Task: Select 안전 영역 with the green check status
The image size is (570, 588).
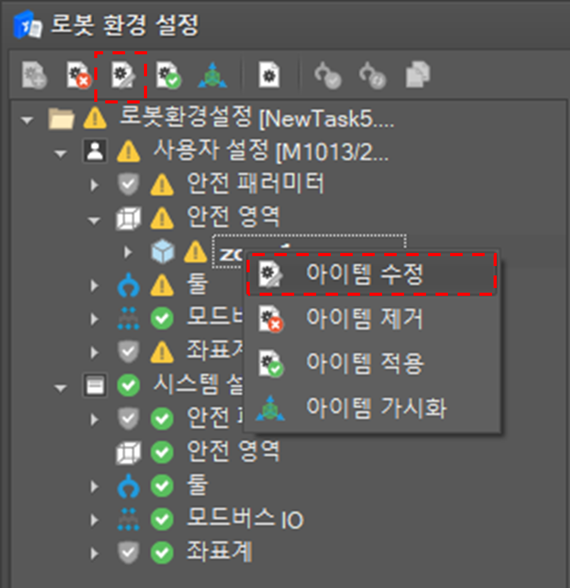Action: click(233, 452)
